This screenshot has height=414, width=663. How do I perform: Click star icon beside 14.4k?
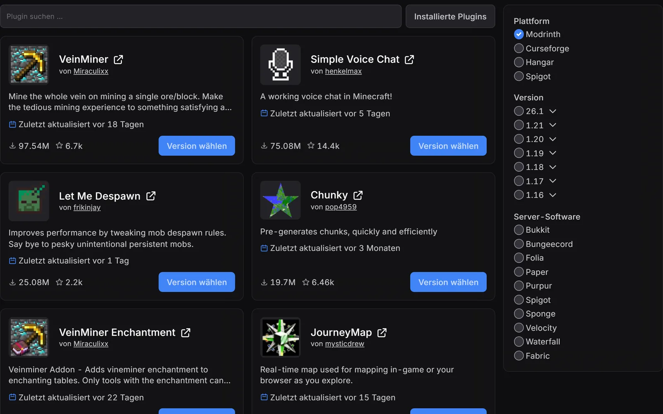(x=311, y=145)
